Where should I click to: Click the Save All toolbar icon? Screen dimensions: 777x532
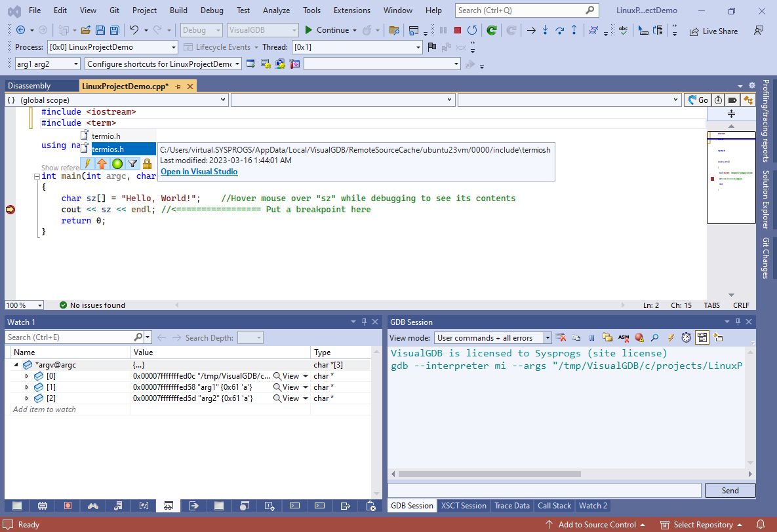114,30
